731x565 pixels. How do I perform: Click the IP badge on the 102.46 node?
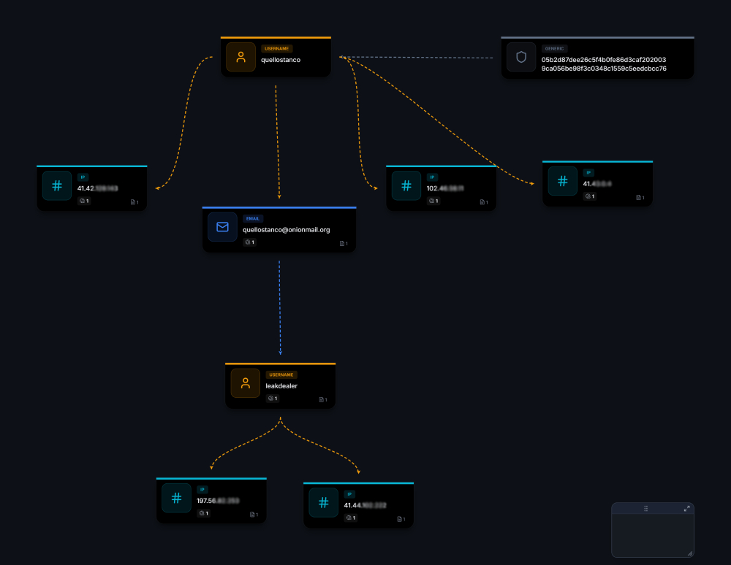point(432,177)
